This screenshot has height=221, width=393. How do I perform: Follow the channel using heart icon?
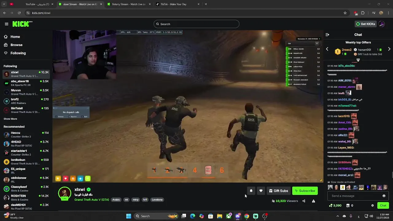(x=261, y=191)
